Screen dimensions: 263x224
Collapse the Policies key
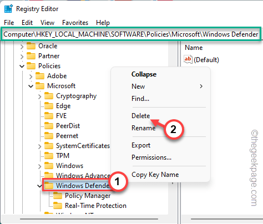tap(22, 66)
